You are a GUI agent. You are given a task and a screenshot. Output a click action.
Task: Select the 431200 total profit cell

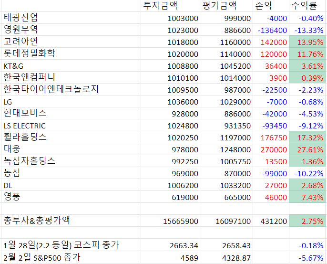pos(271,221)
